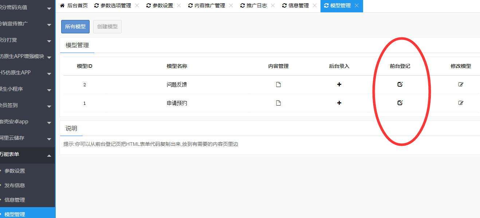Open 前台登记 icon for 问题反馈 row
480x218 pixels.
(400, 85)
